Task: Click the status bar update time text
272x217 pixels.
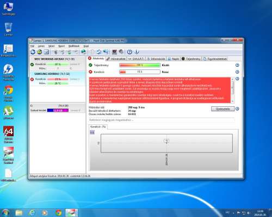Action: click(x=60, y=176)
